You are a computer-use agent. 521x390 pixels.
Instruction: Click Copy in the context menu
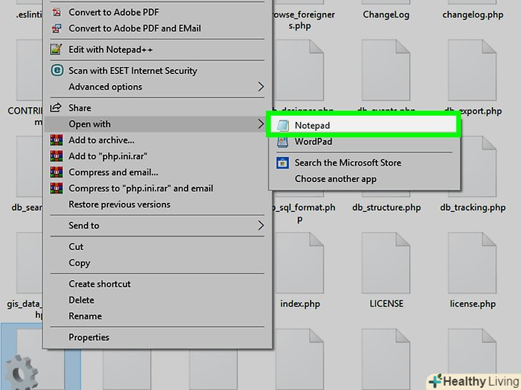(157, 263)
